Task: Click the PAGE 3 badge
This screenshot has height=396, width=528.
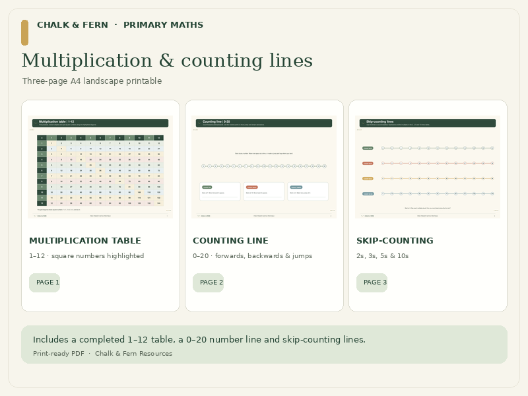Action: [372, 282]
